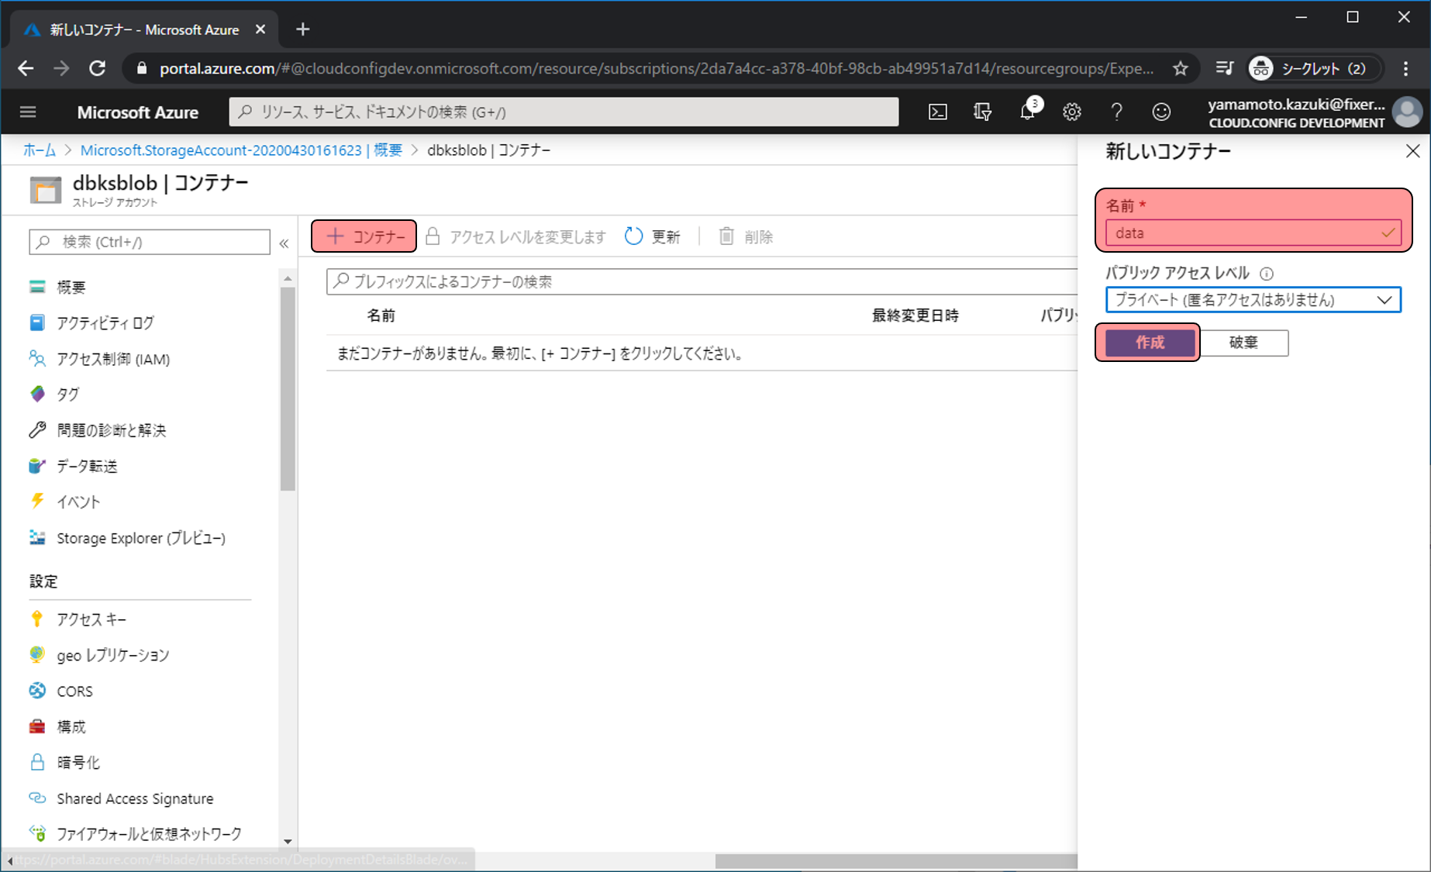
Task: Bookmark this page with the star icon
Action: tap(1180, 69)
